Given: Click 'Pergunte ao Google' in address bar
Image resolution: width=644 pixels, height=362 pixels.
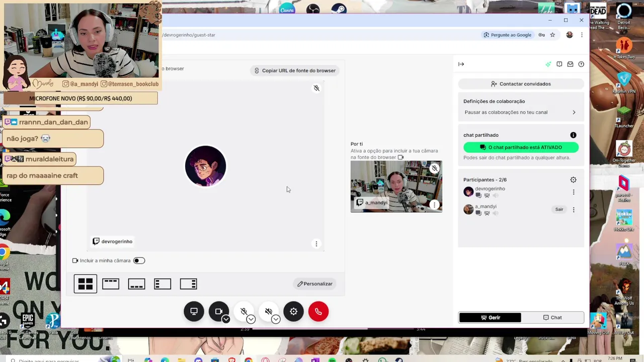Looking at the screenshot, I should 507,35.
